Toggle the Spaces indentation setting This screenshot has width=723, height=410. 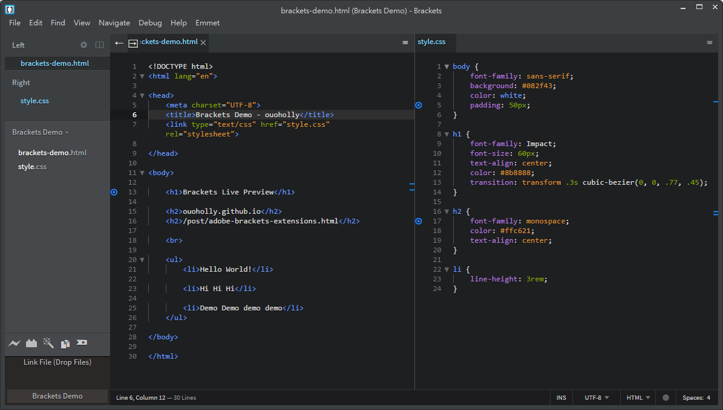(x=696, y=398)
